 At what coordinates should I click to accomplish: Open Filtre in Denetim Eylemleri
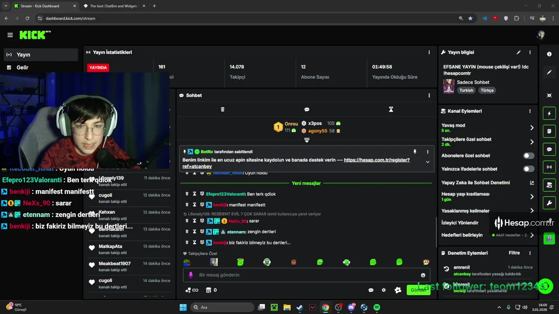tap(514, 253)
